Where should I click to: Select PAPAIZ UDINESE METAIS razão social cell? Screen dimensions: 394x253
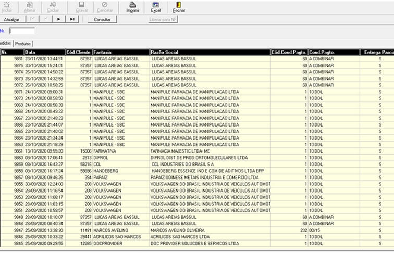210,178
